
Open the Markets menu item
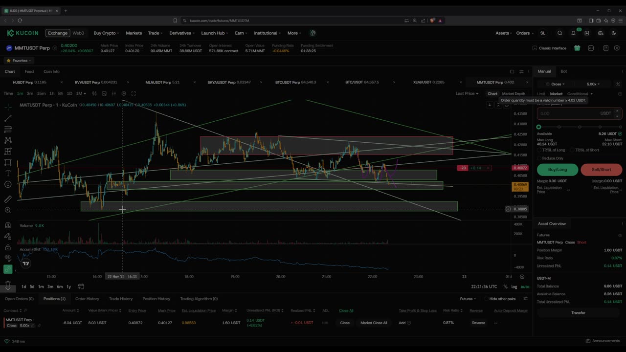click(134, 33)
